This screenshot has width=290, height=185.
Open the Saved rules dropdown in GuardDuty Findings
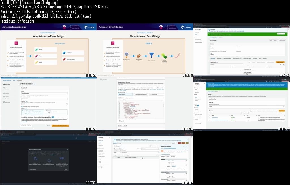pos(150,149)
